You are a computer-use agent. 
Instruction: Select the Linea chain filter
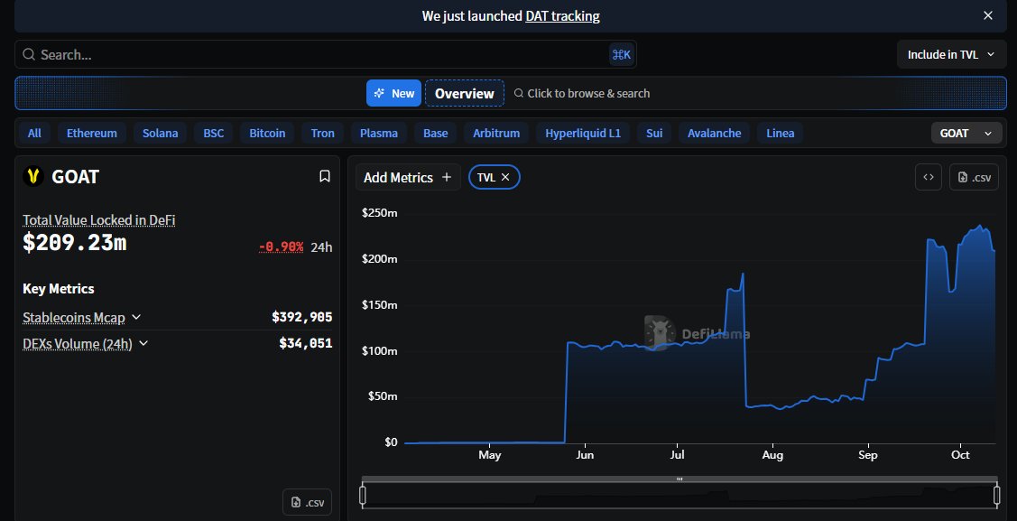[x=781, y=133]
